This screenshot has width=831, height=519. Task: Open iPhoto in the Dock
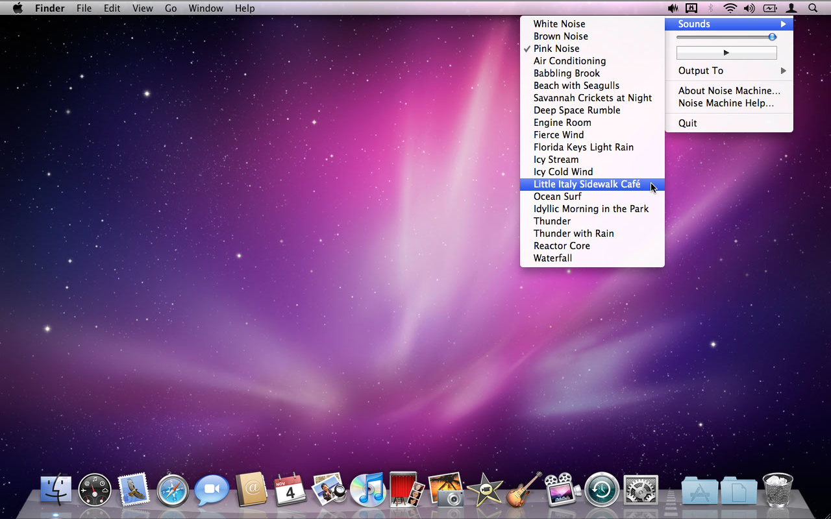tap(446, 489)
